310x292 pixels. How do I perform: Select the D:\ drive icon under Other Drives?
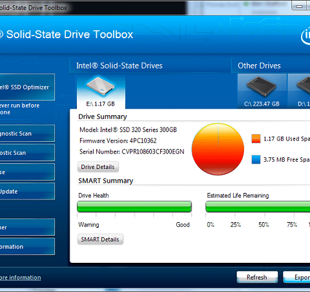click(x=299, y=91)
